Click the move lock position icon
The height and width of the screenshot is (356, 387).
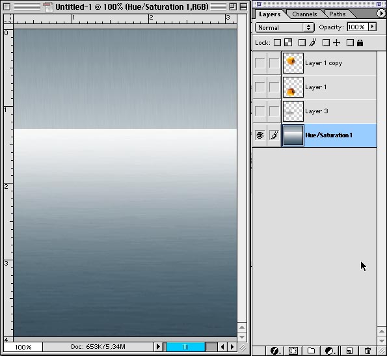tap(336, 43)
